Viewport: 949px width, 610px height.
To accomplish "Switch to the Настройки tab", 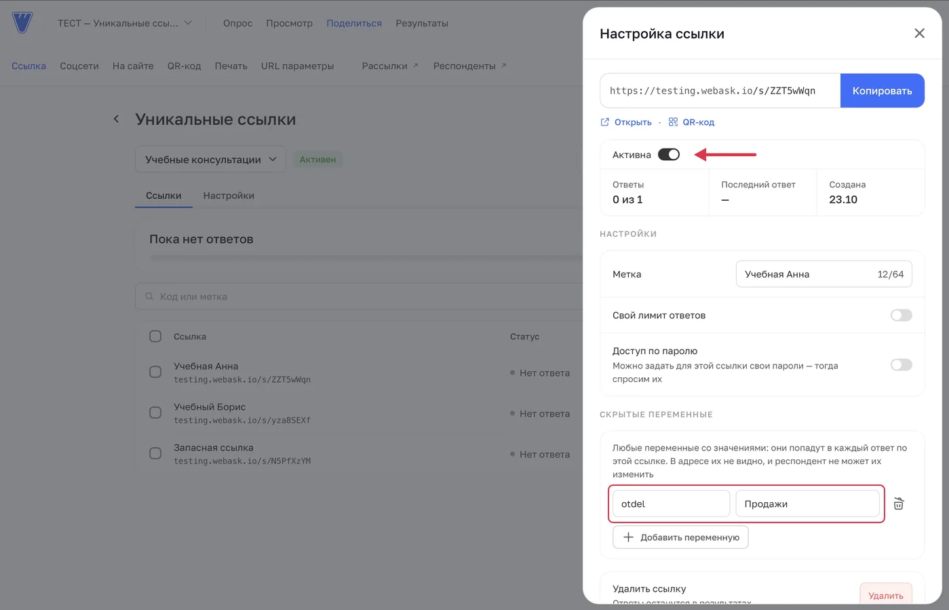I will point(229,195).
